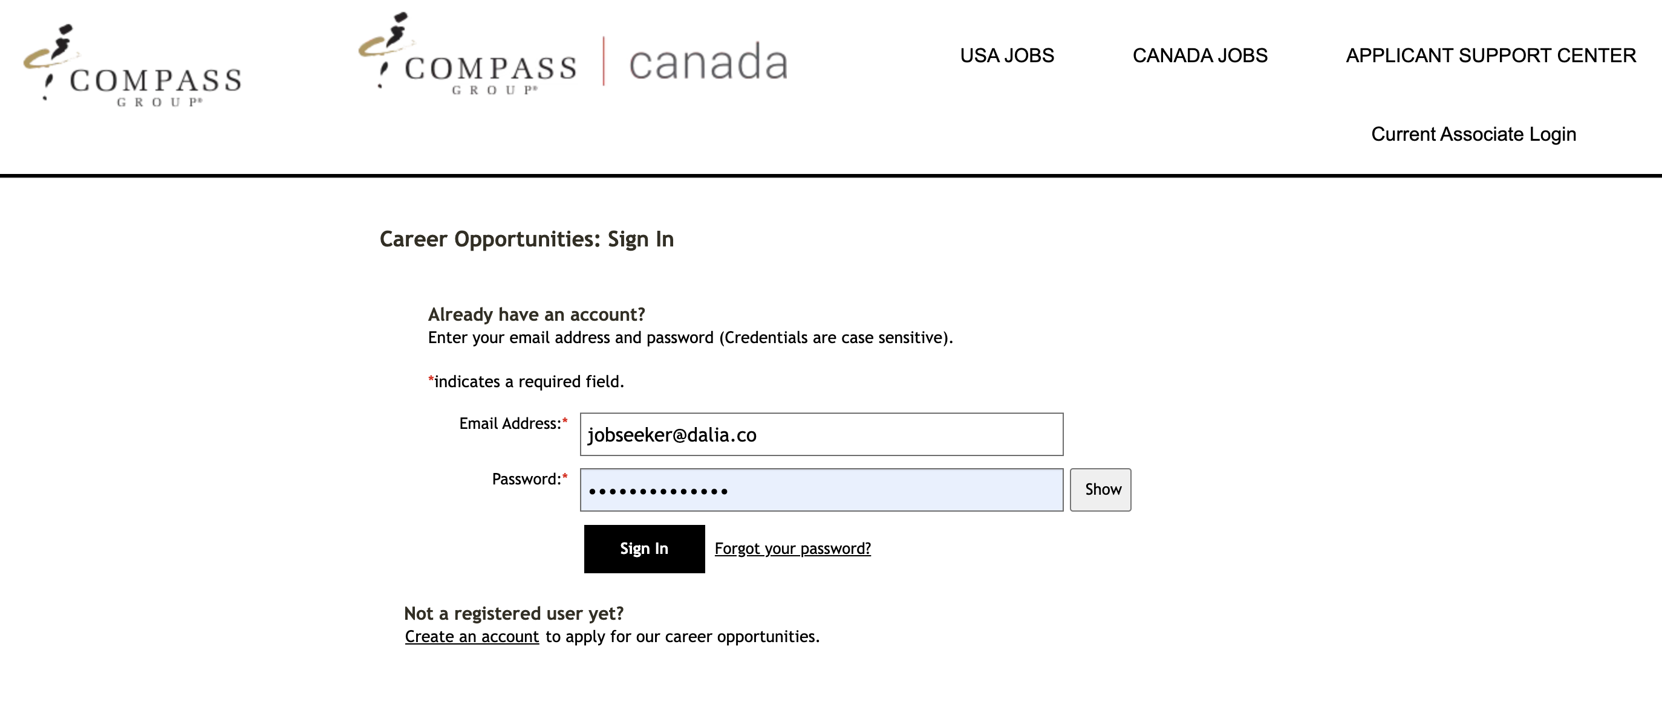Click the 'Password:' field label

526,479
